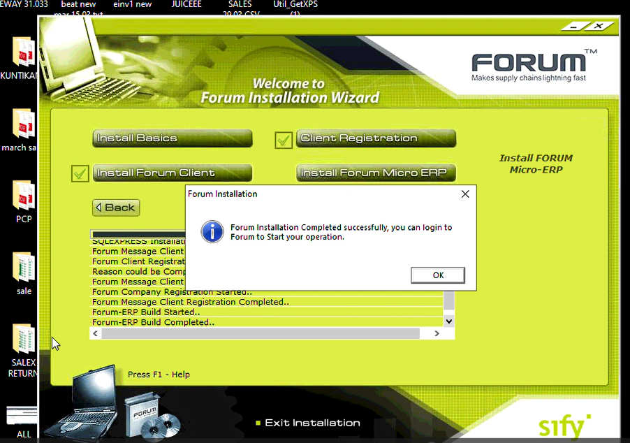Viewport: 630px width, 443px height.
Task: Click the 'Install FORUM Micro-ERP' description text
Action: 536,164
